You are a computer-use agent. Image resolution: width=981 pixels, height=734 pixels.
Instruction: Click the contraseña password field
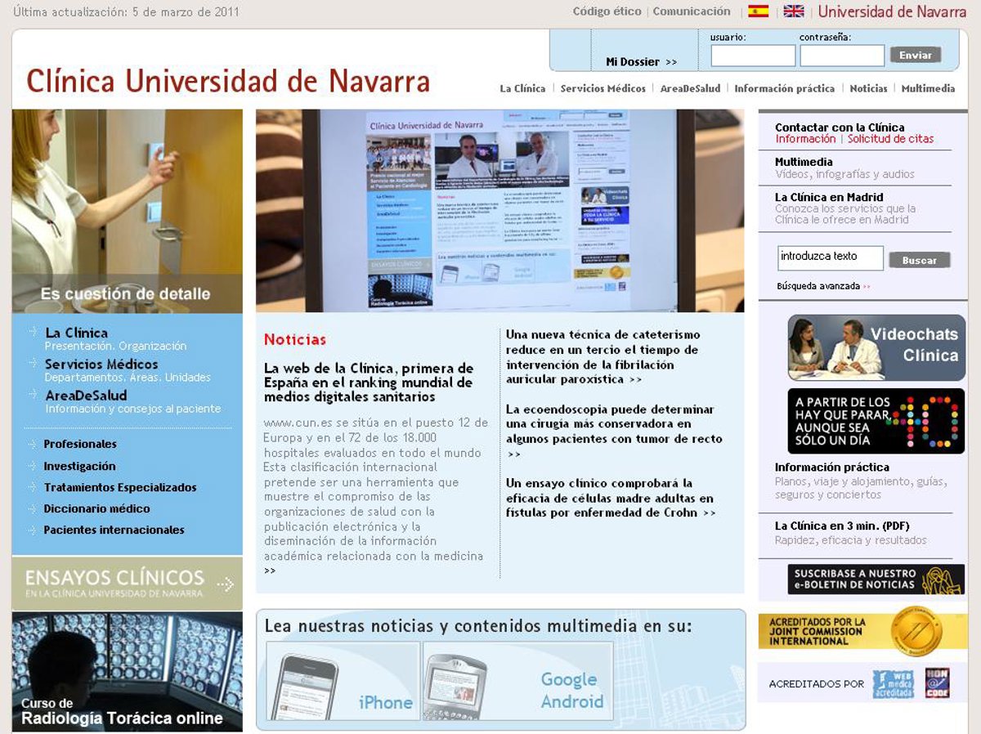(x=842, y=56)
